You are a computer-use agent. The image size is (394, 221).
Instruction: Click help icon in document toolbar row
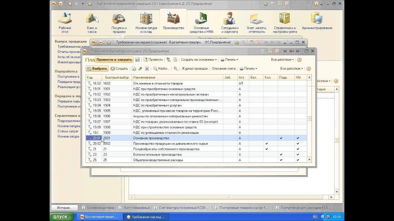point(299,60)
